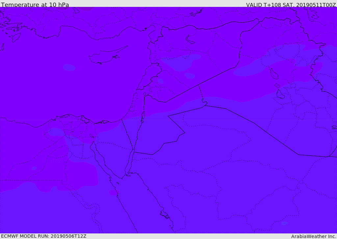Click the 'VALID T+108 SAT. 20190511T00Z' label
337x239 pixels.
click(291, 5)
